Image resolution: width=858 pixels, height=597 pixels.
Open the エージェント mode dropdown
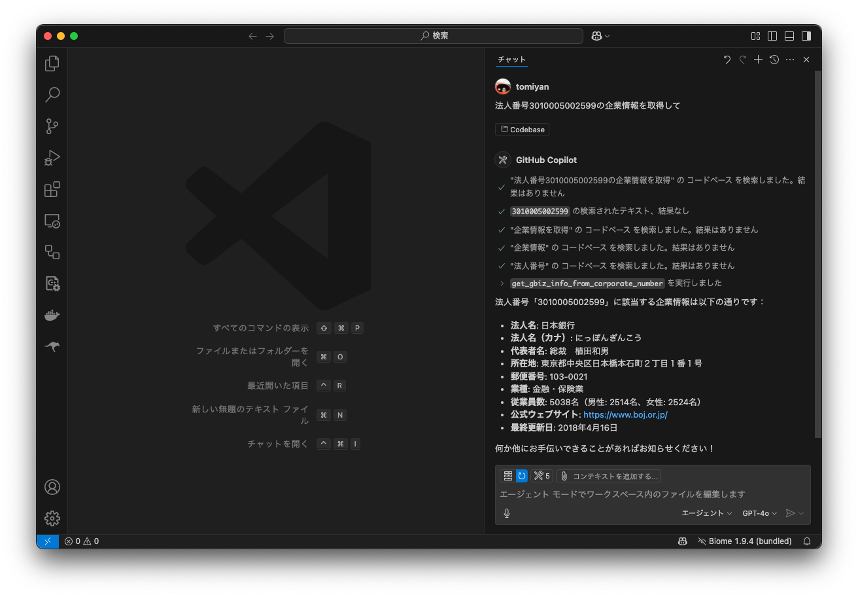point(707,513)
